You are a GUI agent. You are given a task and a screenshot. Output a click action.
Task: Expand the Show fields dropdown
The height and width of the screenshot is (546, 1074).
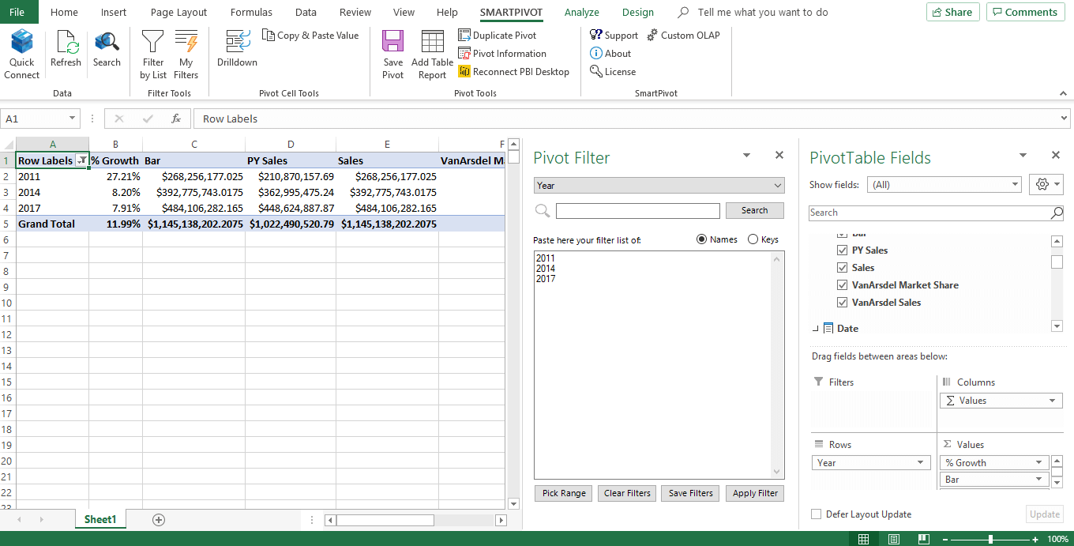pyautogui.click(x=1016, y=185)
